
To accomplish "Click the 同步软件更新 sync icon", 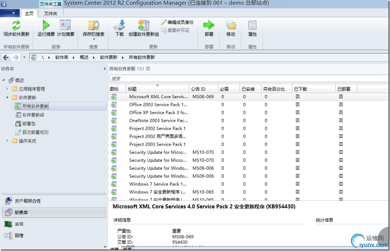I will pos(16,25).
